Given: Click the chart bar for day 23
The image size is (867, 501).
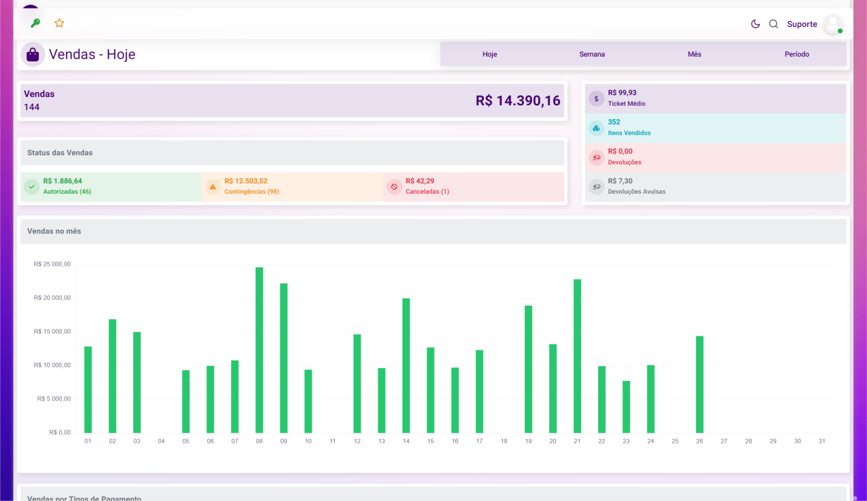Looking at the screenshot, I should pyautogui.click(x=626, y=407).
